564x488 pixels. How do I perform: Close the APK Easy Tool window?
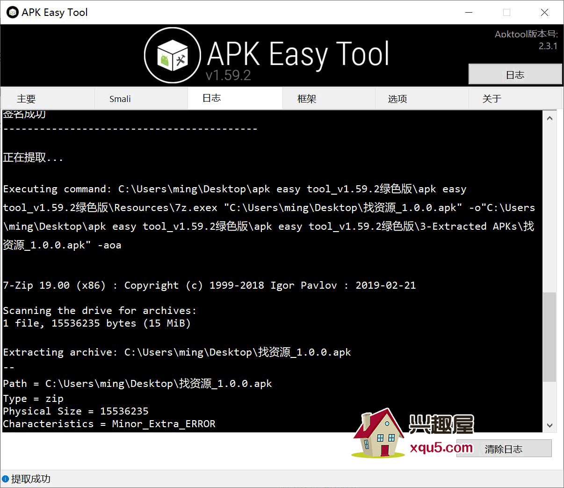(544, 13)
